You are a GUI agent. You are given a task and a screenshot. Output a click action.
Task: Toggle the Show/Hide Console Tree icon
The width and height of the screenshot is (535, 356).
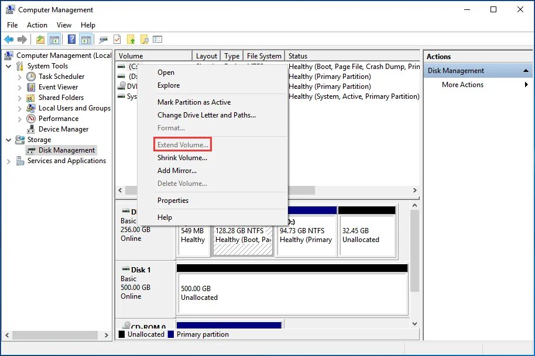[54, 40]
